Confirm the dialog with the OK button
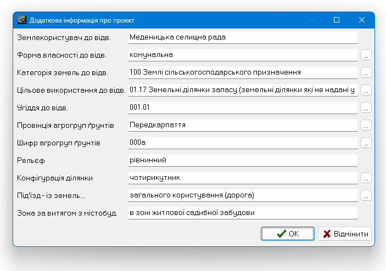The height and width of the screenshot is (271, 386). [x=288, y=234]
